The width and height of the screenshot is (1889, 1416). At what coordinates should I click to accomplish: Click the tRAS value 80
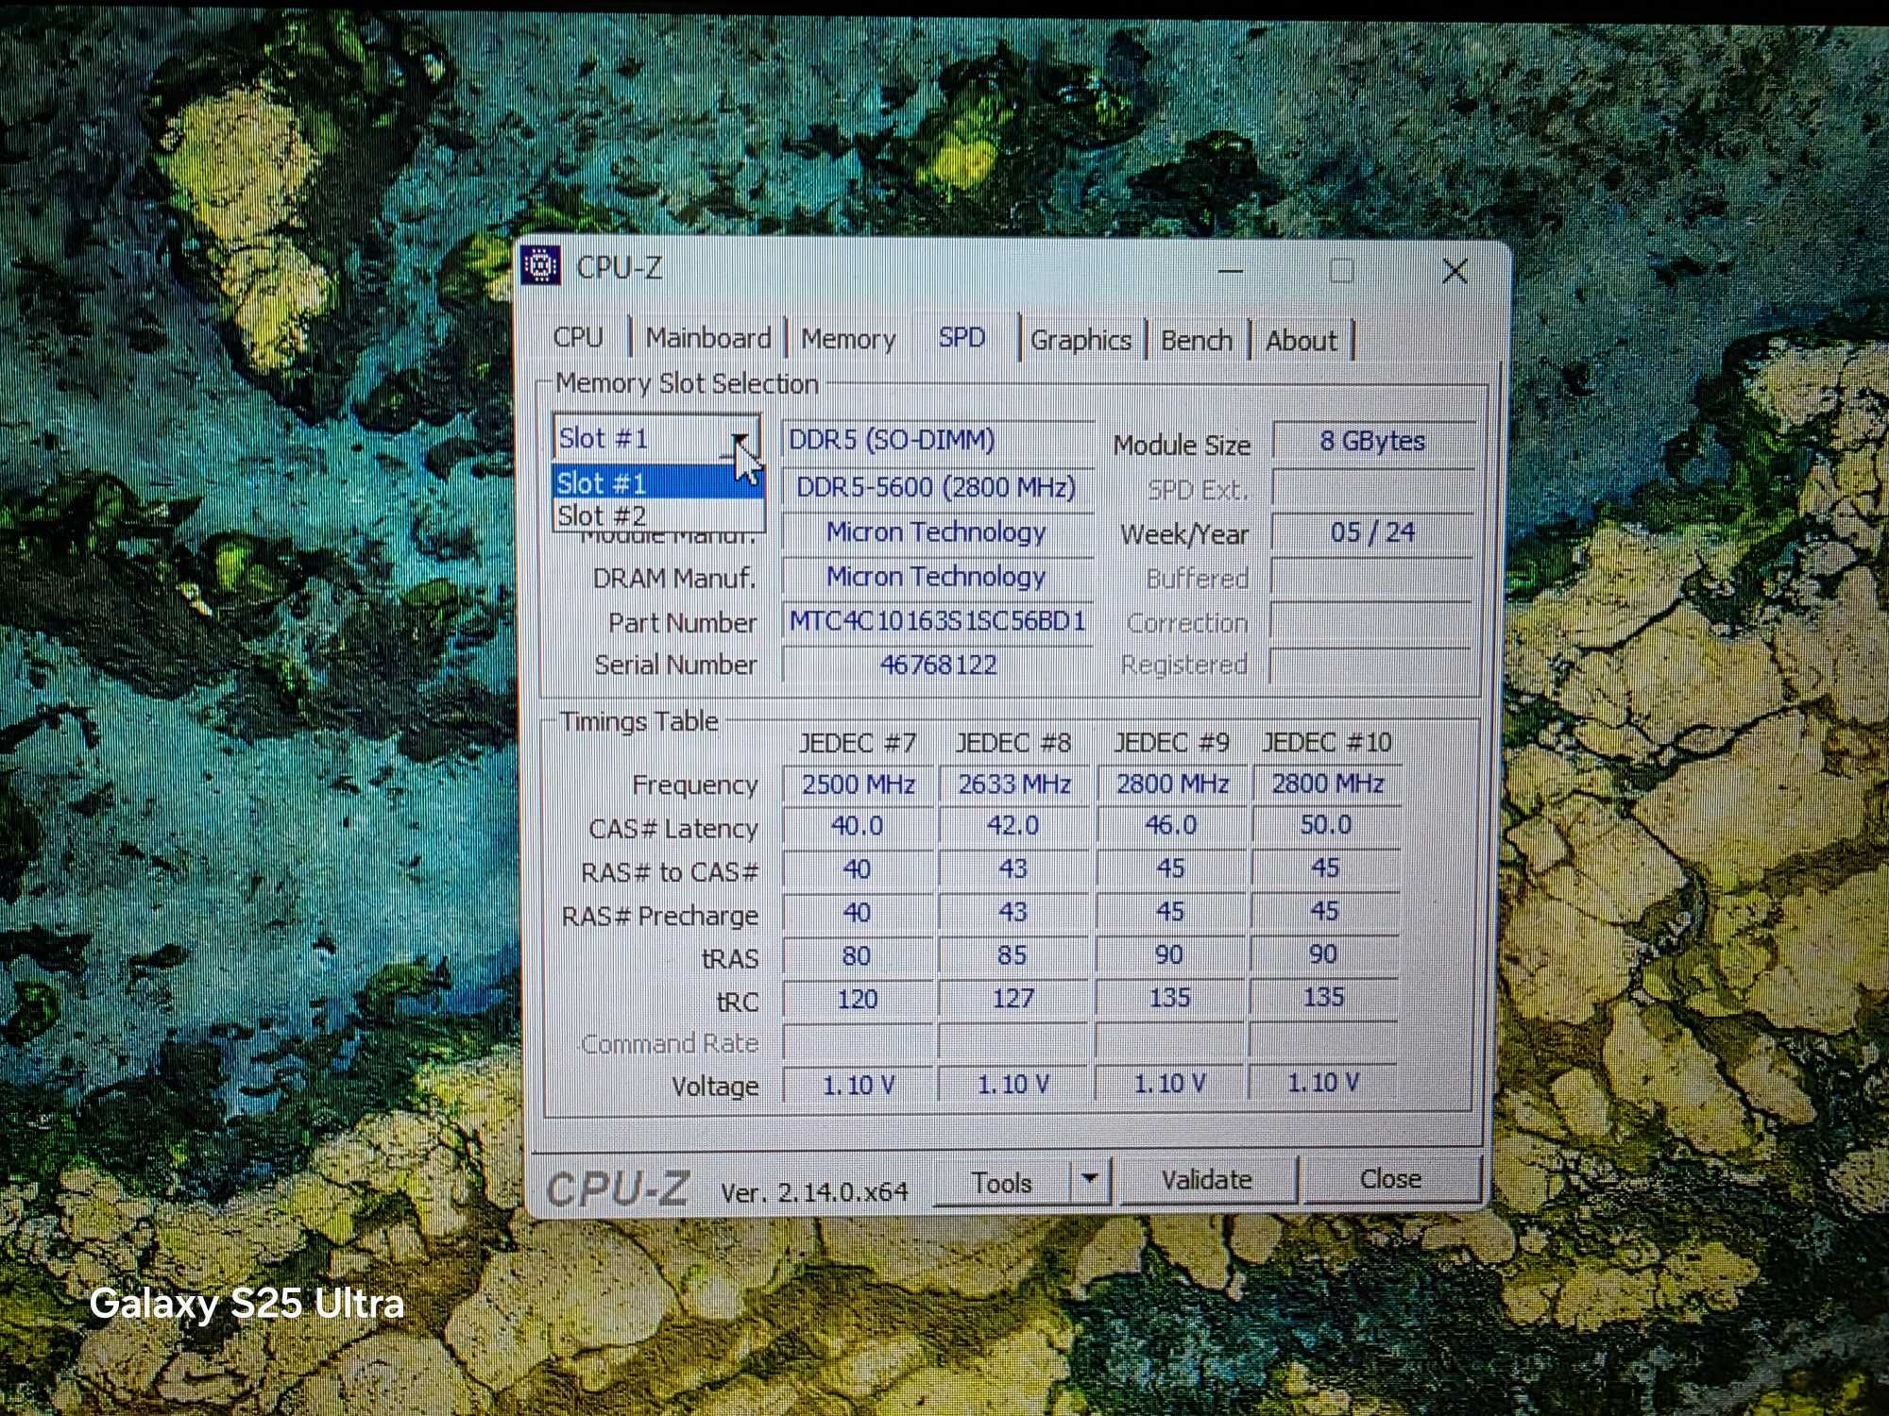[858, 956]
